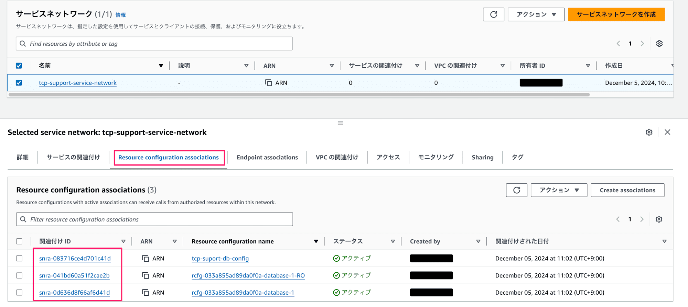Image resolution: width=688 pixels, height=307 pixels.
Task: Open association snra-083716ce4d701c41d
Action: tap(75, 259)
